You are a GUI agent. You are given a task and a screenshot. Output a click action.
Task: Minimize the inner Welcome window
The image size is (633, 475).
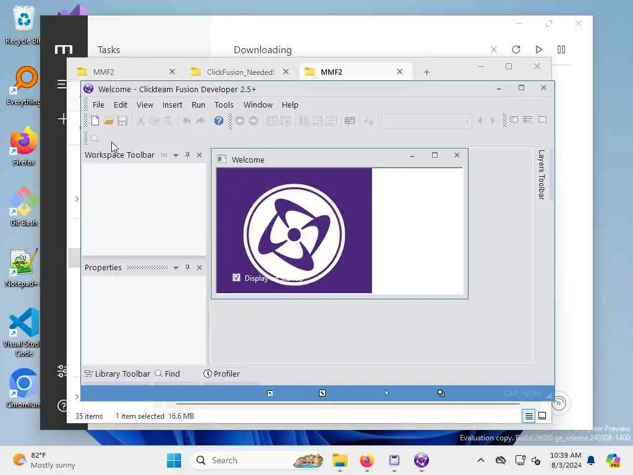tap(412, 155)
